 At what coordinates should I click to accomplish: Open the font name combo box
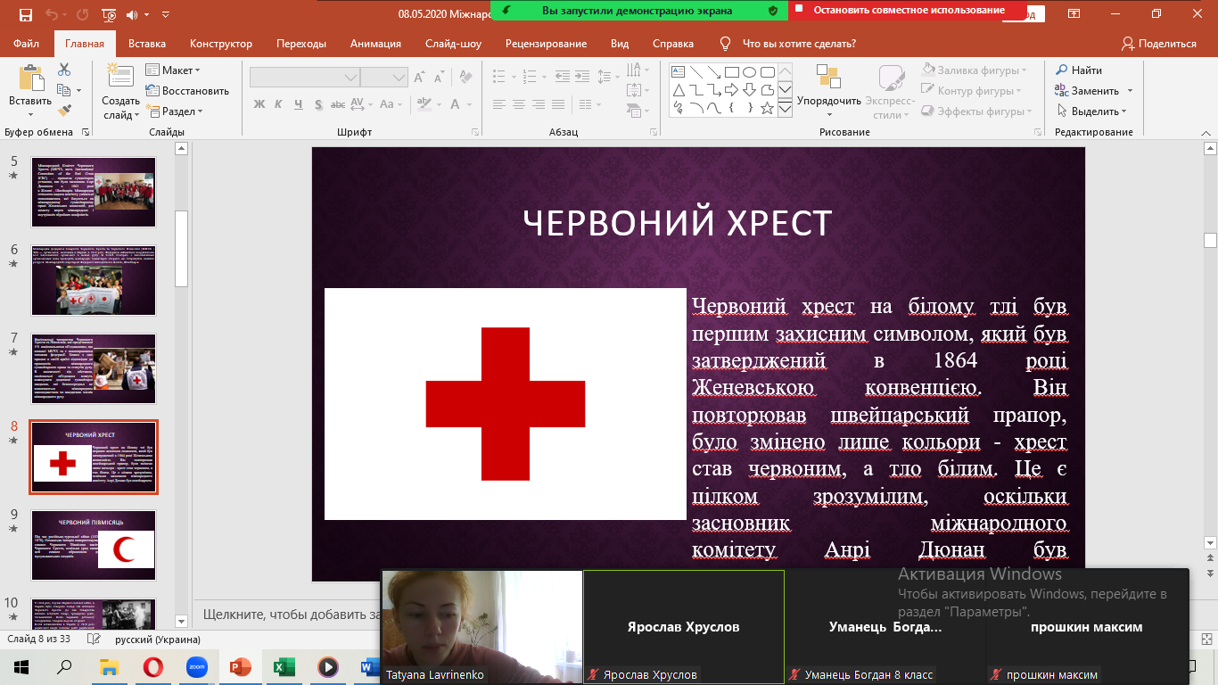(x=304, y=77)
